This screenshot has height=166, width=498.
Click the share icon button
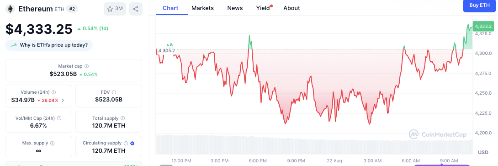[136, 9]
